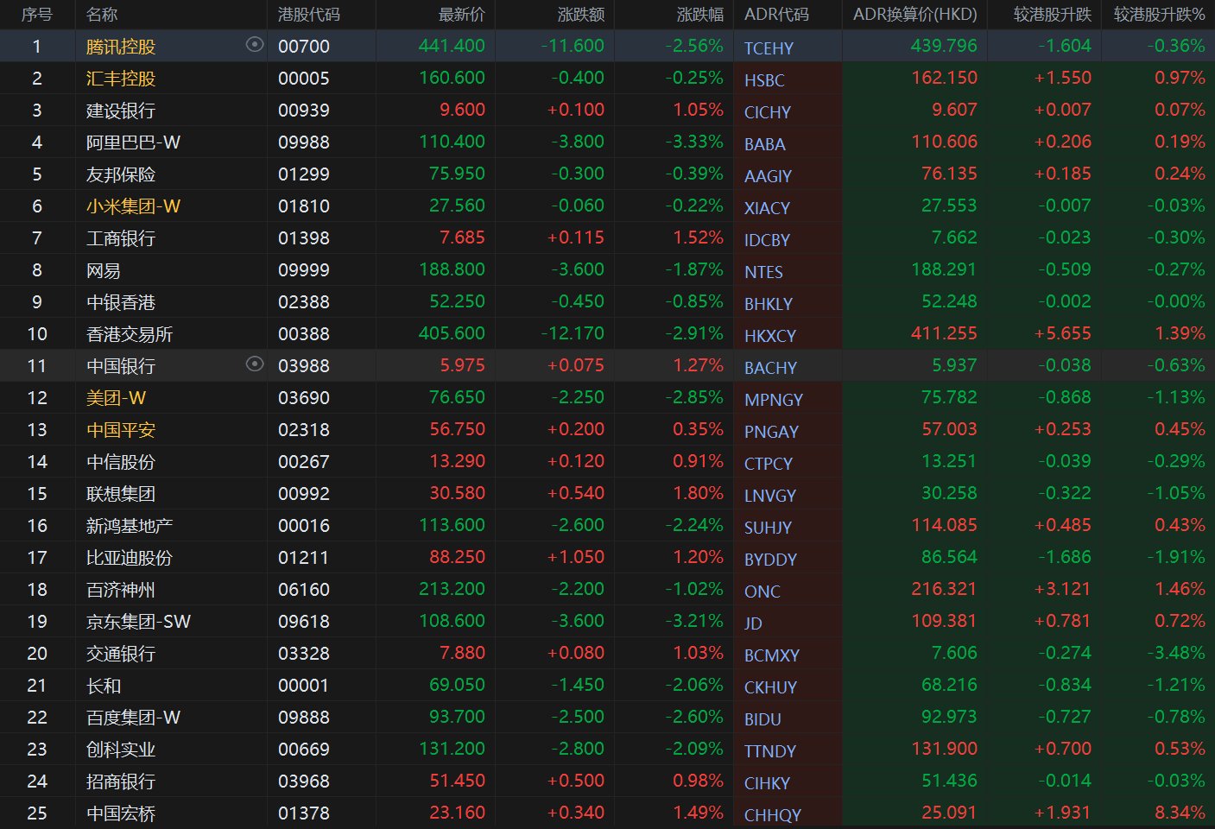
Task: Click the NTES ADR code
Action: (763, 272)
